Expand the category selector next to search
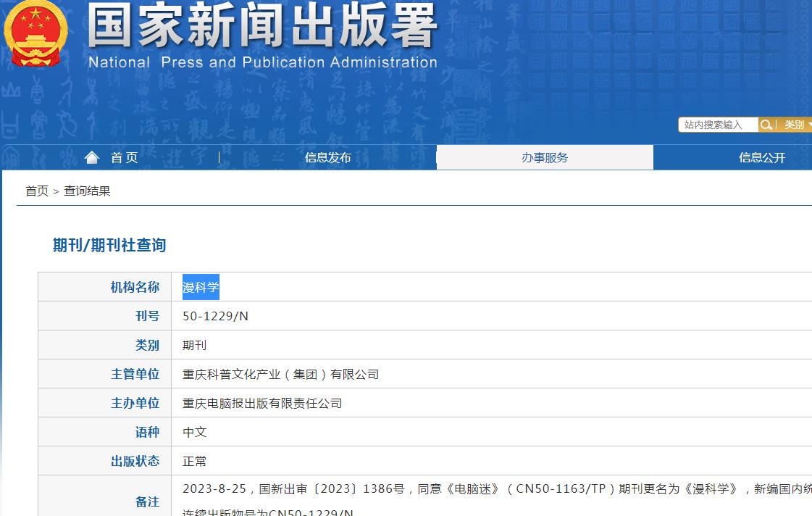Viewport: 812px width, 516px height. [797, 125]
